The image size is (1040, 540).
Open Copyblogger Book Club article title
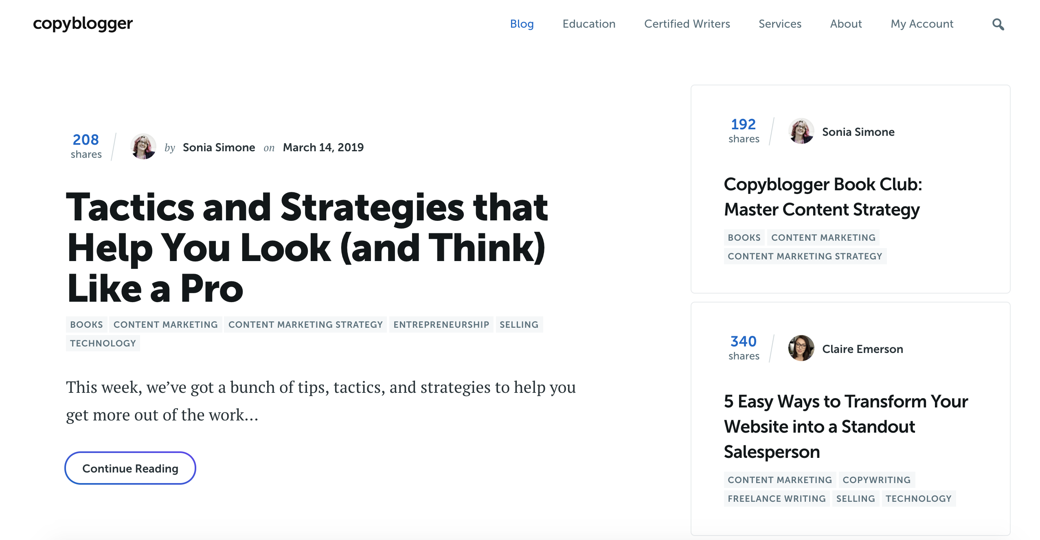tap(823, 197)
